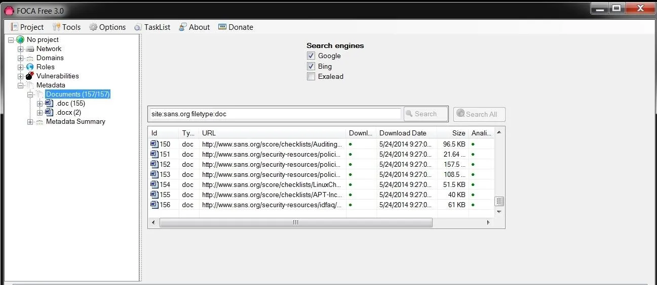Enable the Exalead search engine checkbox
657x285 pixels.
[x=311, y=77]
